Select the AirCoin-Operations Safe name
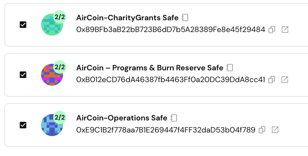 tap(122, 118)
